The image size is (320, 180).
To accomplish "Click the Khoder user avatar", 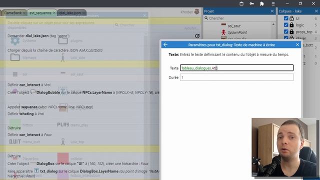I will [196, 12].
